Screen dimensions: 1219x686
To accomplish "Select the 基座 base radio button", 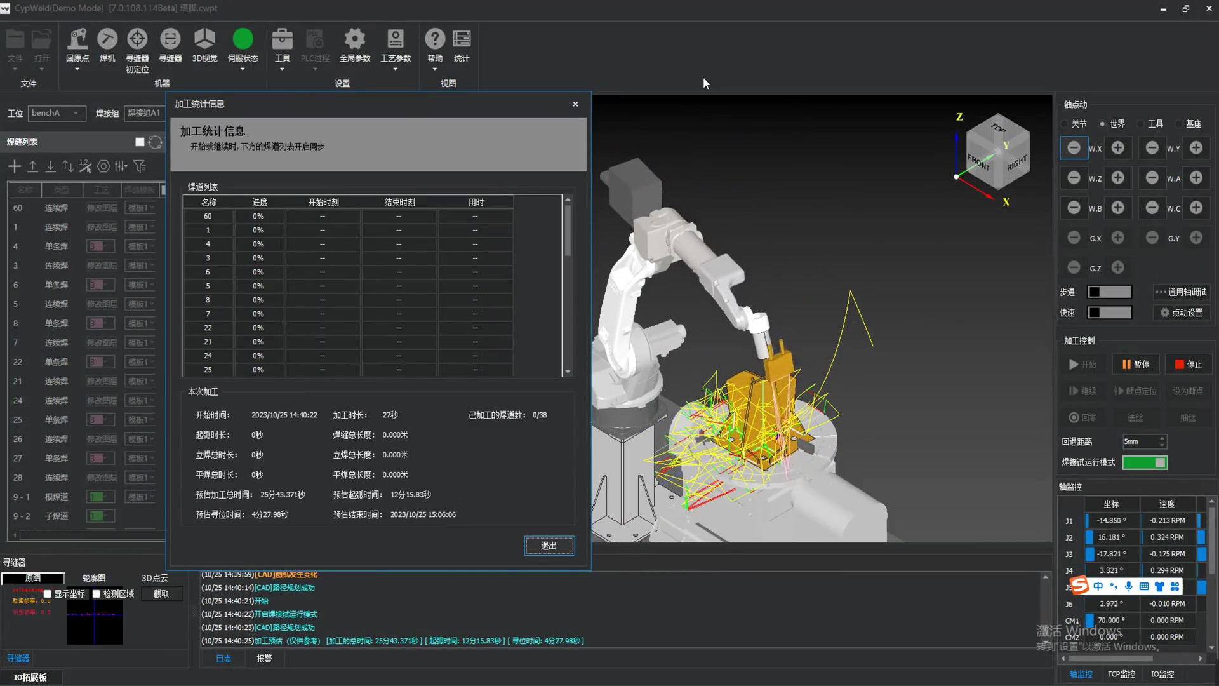I will [x=1179, y=124].
